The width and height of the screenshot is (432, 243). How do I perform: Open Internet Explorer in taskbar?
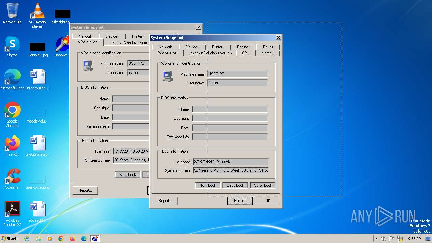(27, 239)
